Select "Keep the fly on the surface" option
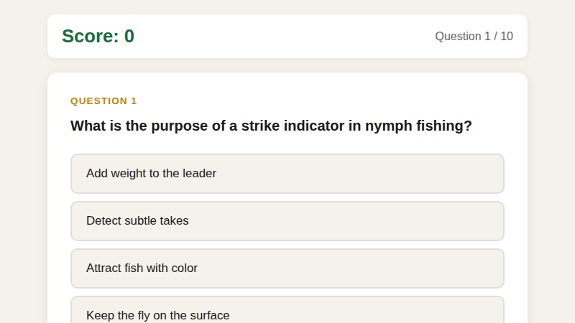The width and height of the screenshot is (575, 323). pyautogui.click(x=287, y=314)
